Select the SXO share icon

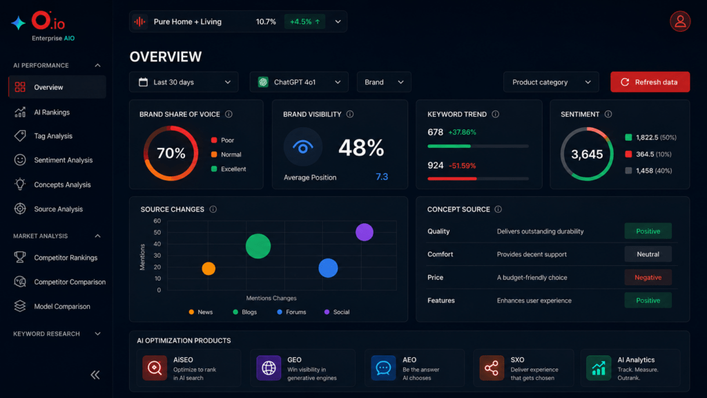coord(492,368)
